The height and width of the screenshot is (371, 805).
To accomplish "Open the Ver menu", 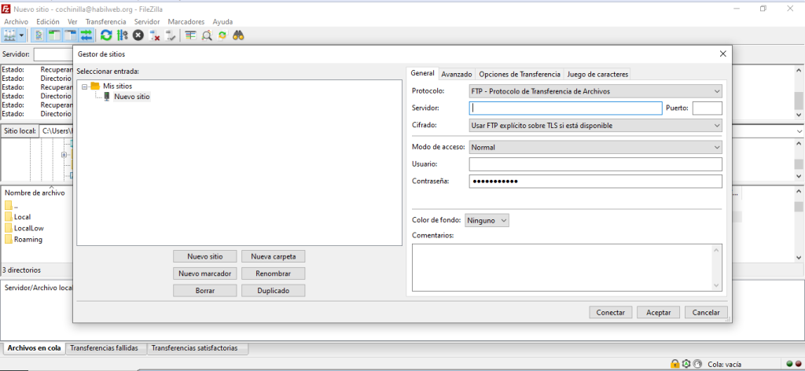I will click(72, 21).
